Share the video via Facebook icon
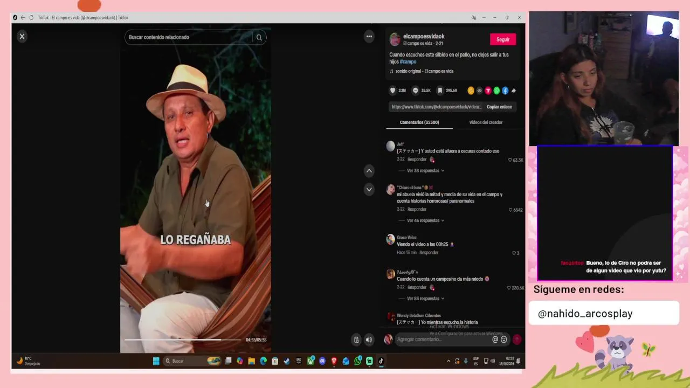This screenshot has height=388, width=690. click(x=505, y=91)
